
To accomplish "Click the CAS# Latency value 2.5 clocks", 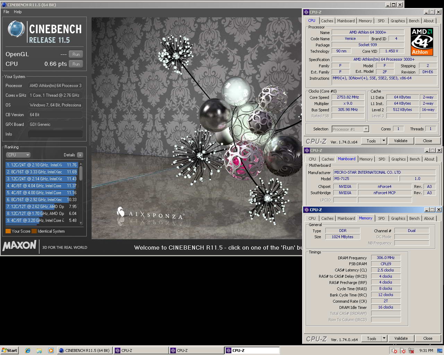I will click(386, 270).
